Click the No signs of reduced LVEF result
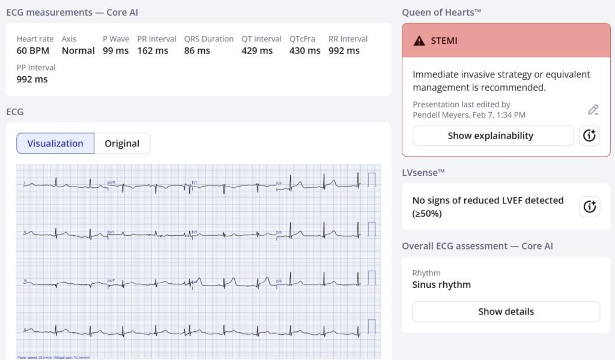The height and width of the screenshot is (360, 615). point(488,206)
